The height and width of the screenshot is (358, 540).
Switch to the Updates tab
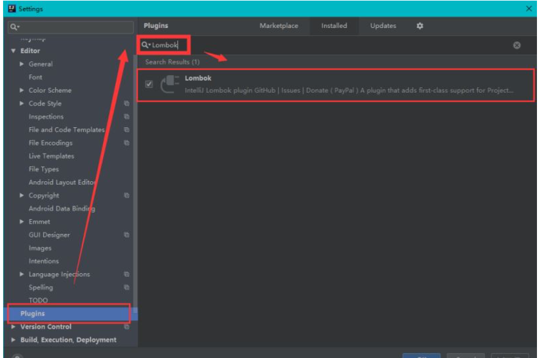tap(383, 26)
